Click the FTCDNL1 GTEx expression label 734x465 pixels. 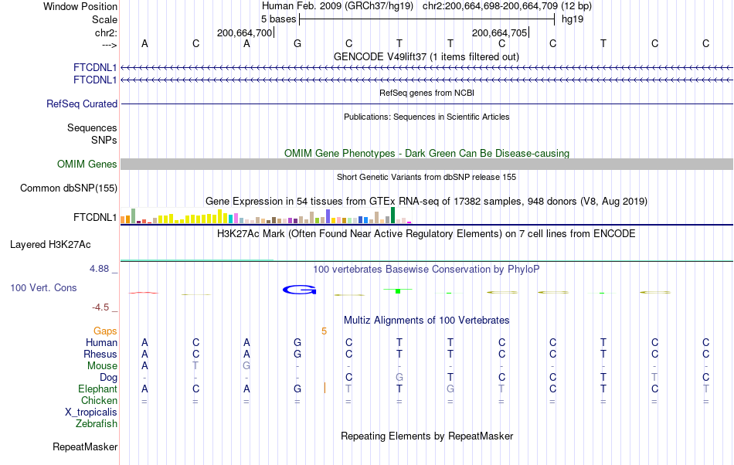tap(95, 218)
